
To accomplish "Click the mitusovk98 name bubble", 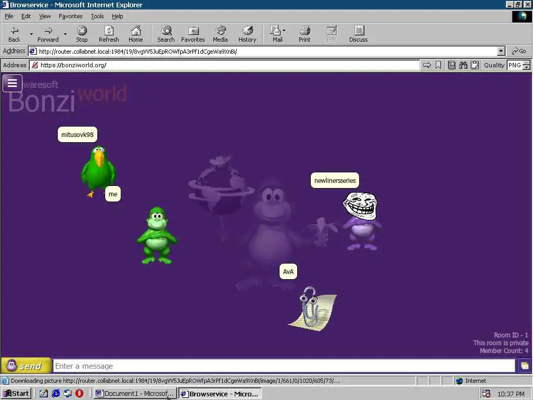I will tap(78, 134).
